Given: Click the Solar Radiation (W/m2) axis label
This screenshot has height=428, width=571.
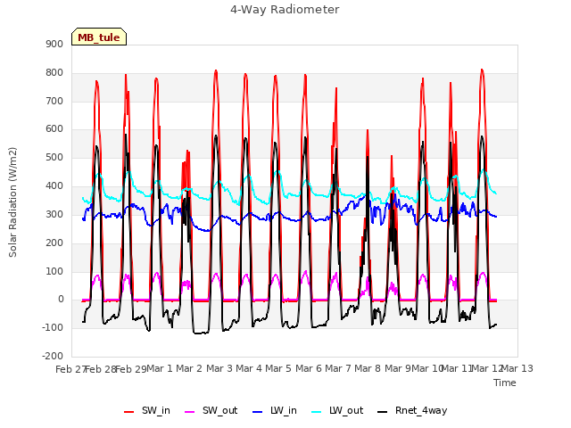Looking at the screenshot, I should click(12, 202).
